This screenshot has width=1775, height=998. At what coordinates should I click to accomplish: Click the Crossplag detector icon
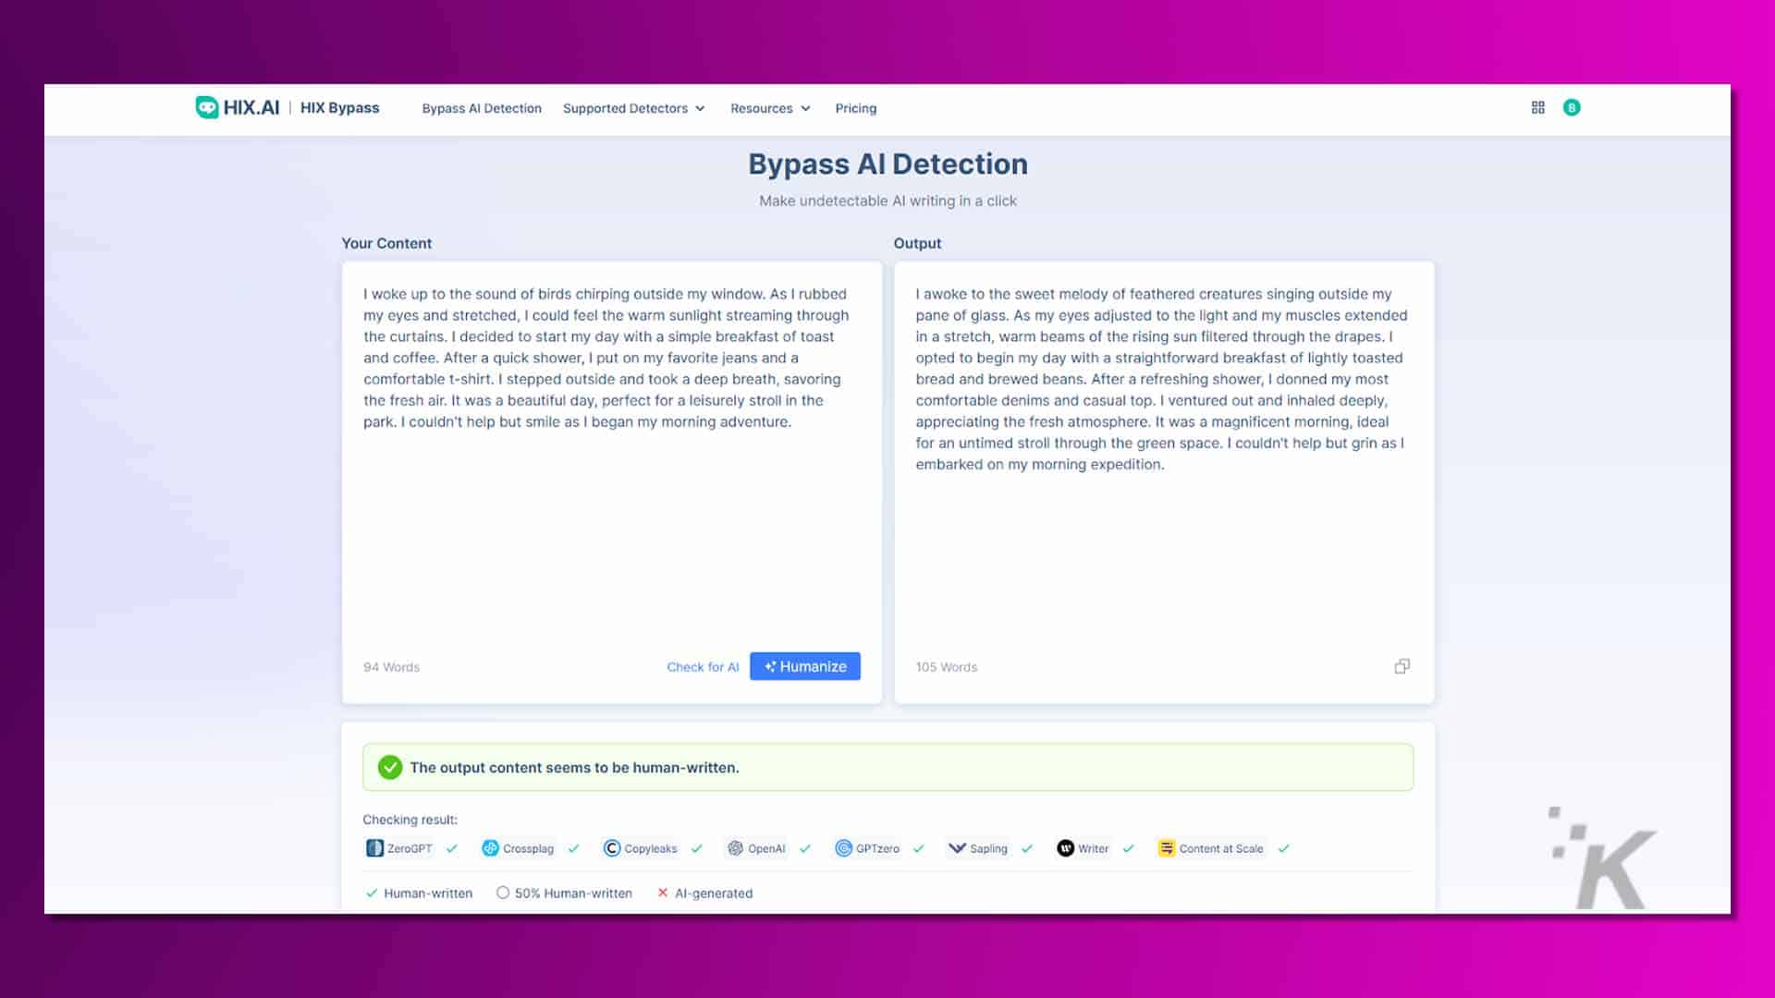click(490, 848)
